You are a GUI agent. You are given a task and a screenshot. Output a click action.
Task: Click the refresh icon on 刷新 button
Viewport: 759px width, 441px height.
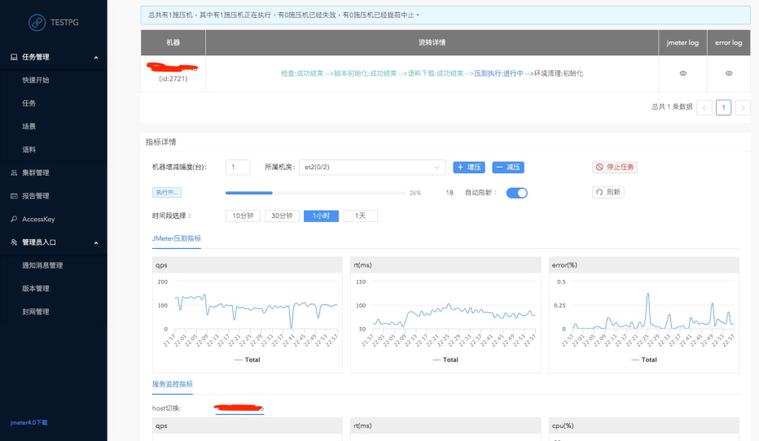[x=599, y=192]
